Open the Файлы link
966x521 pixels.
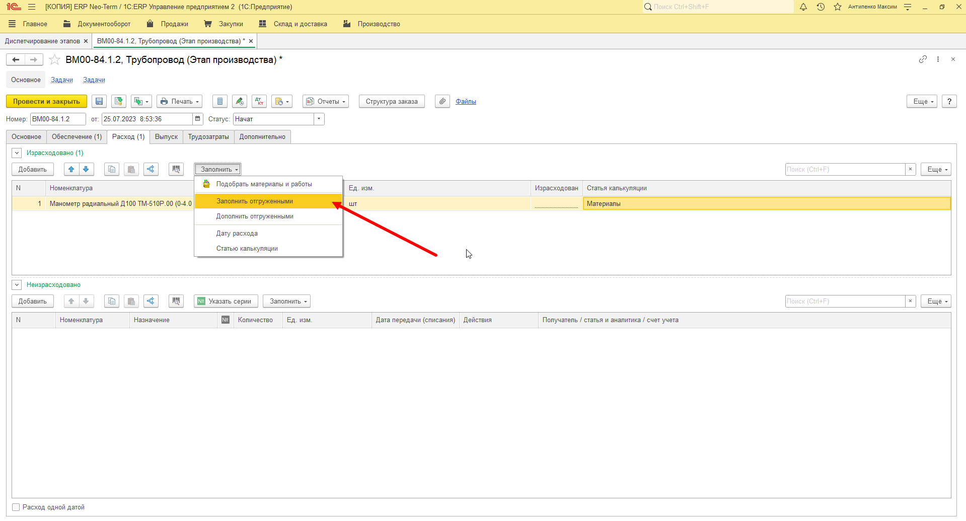click(466, 101)
